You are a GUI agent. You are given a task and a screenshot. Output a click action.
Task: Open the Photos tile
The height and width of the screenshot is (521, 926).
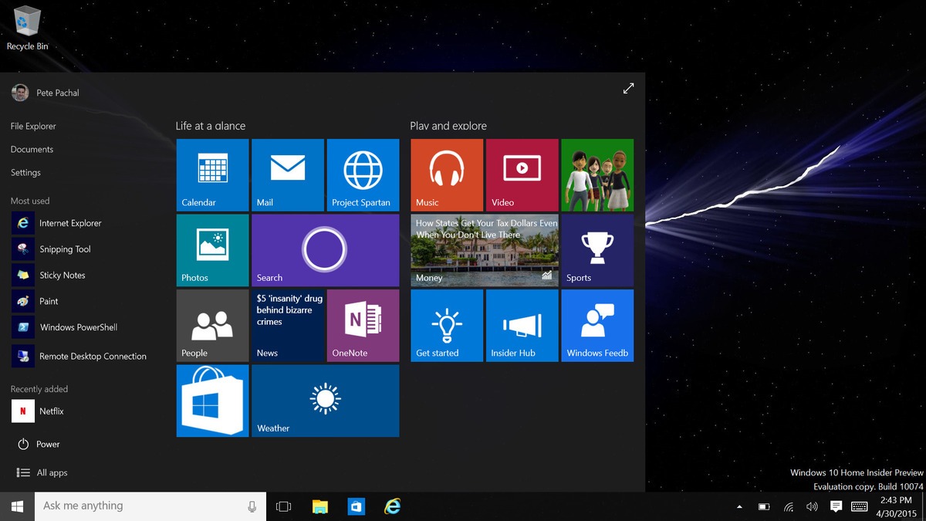212,250
